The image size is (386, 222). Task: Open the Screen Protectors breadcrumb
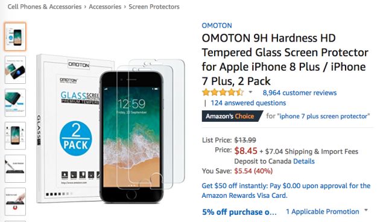pos(154,7)
